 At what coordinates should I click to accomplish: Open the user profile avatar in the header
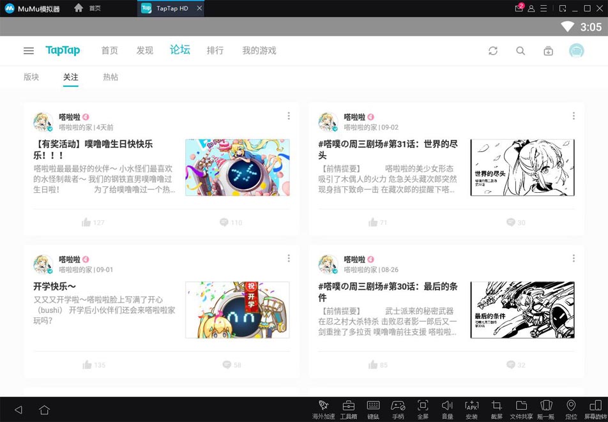pos(576,51)
